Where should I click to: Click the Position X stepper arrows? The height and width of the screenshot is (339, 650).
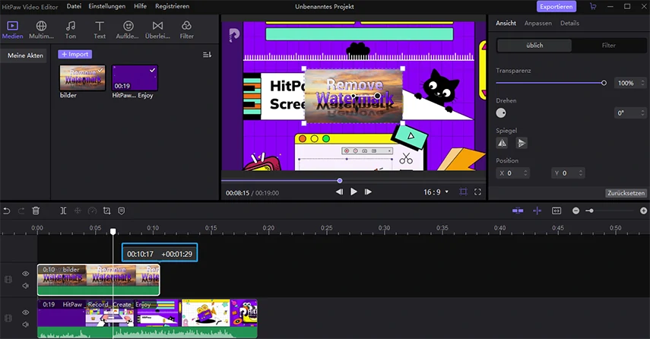tap(525, 173)
